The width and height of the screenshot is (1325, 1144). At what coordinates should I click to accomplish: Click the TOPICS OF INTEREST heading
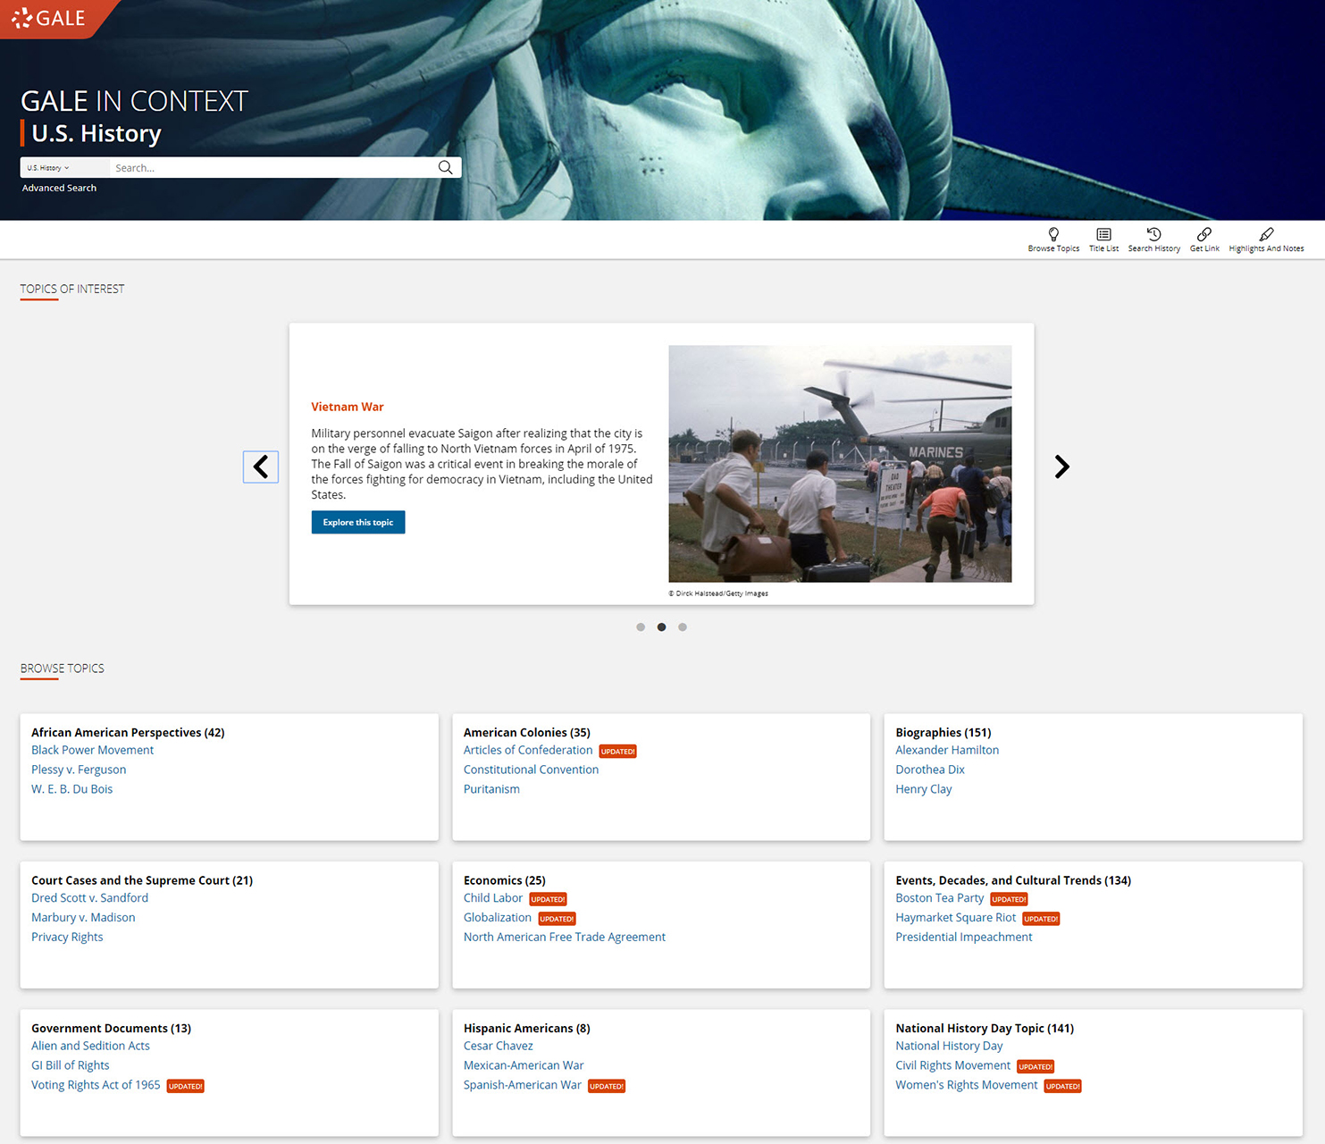coord(72,289)
